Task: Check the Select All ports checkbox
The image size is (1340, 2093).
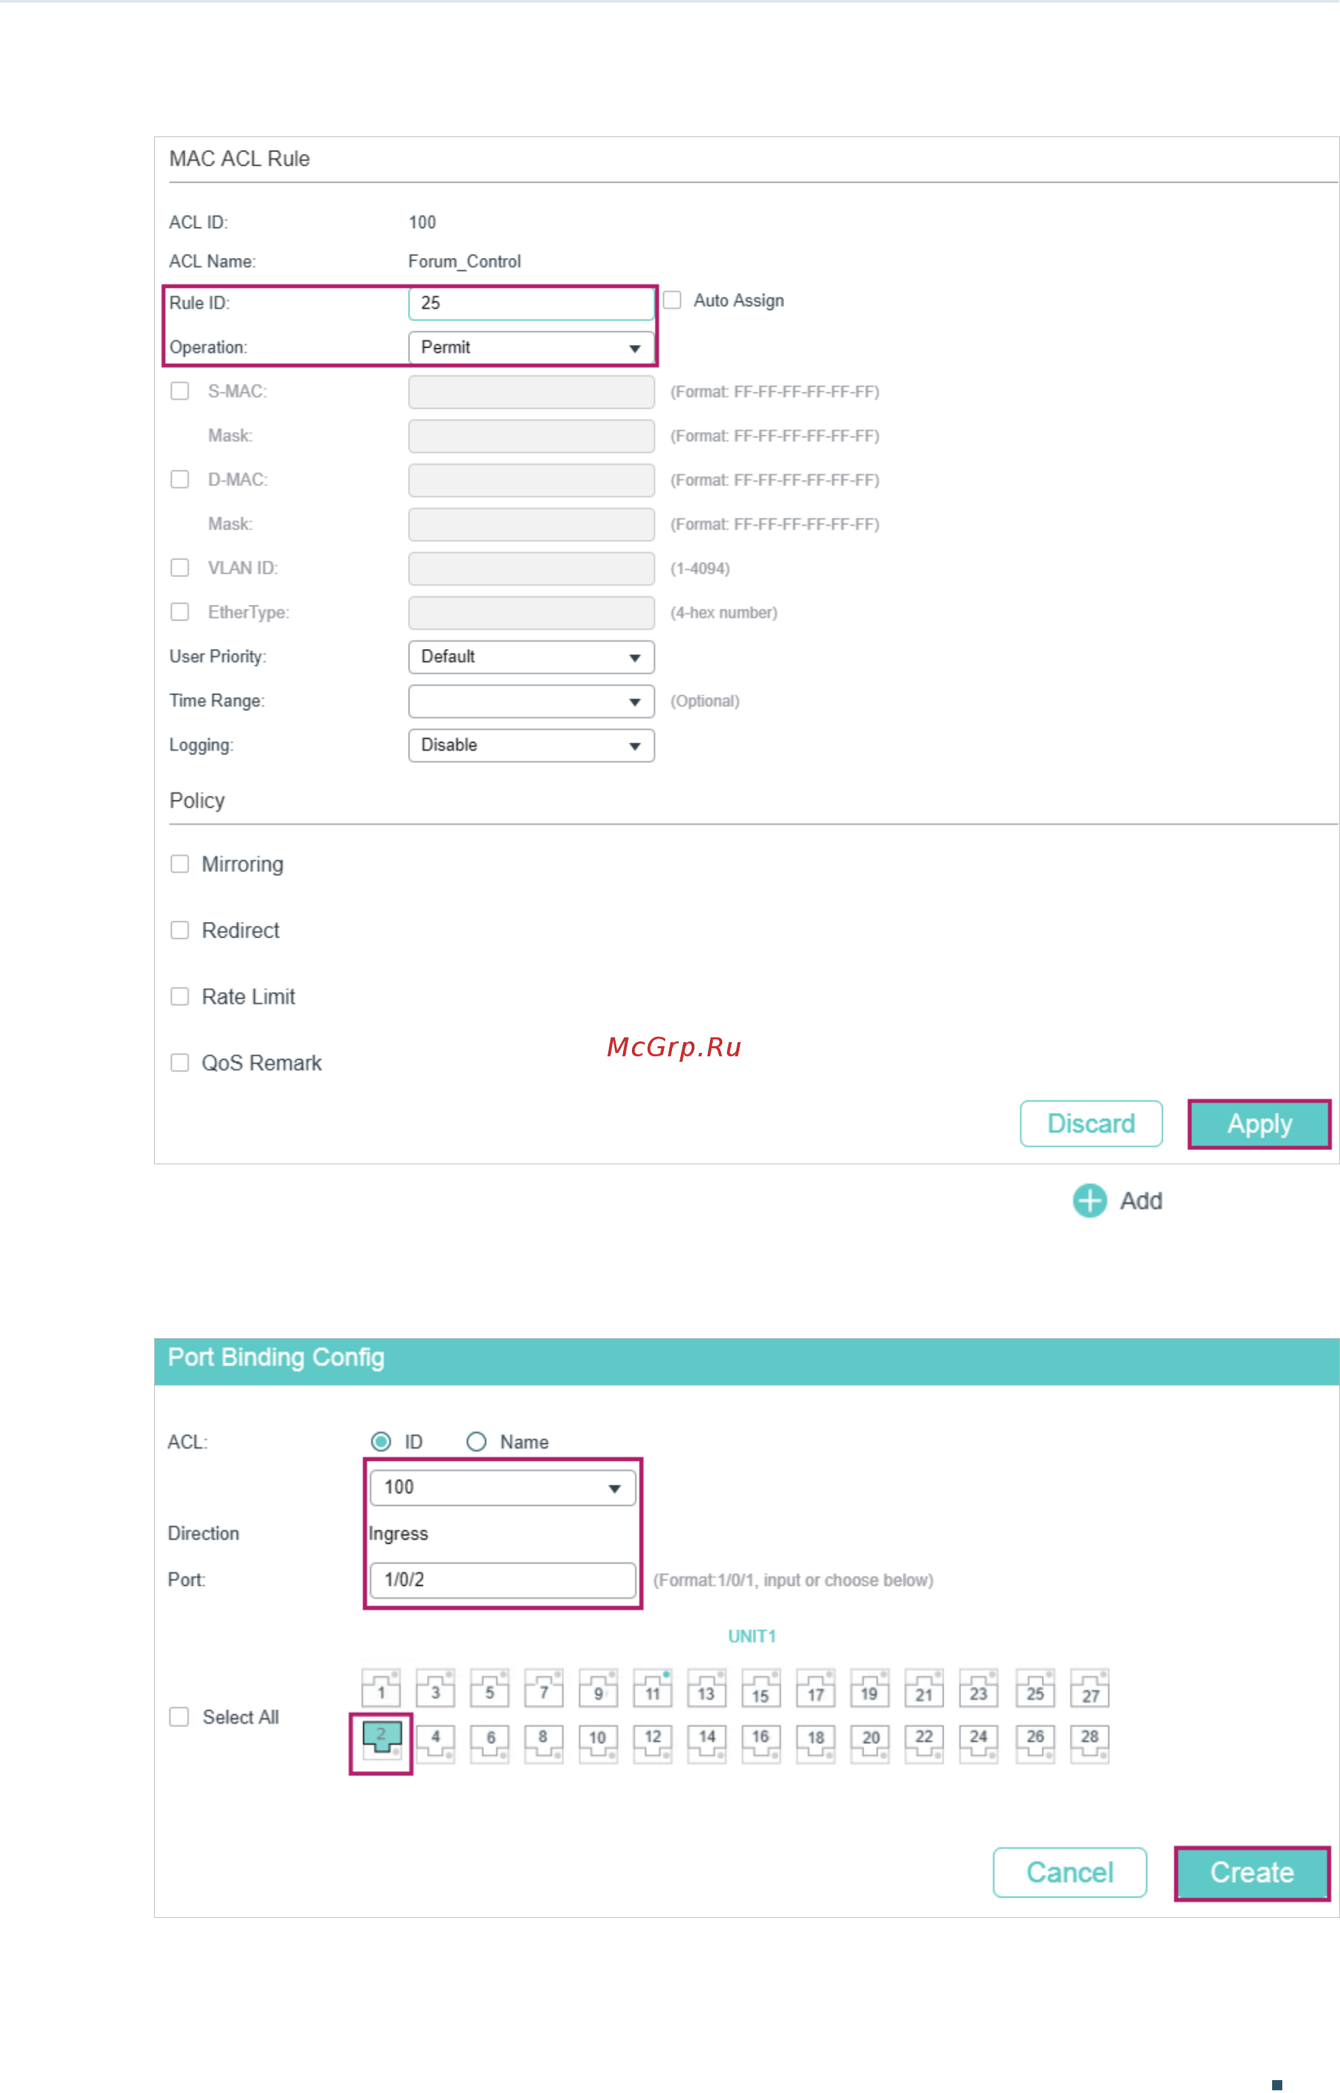Action: tap(179, 1717)
